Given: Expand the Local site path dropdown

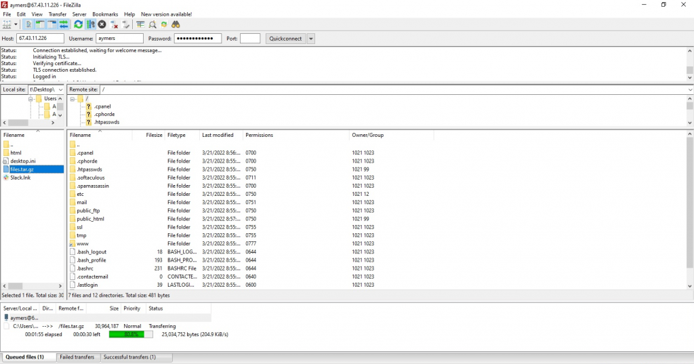Looking at the screenshot, I should point(60,89).
